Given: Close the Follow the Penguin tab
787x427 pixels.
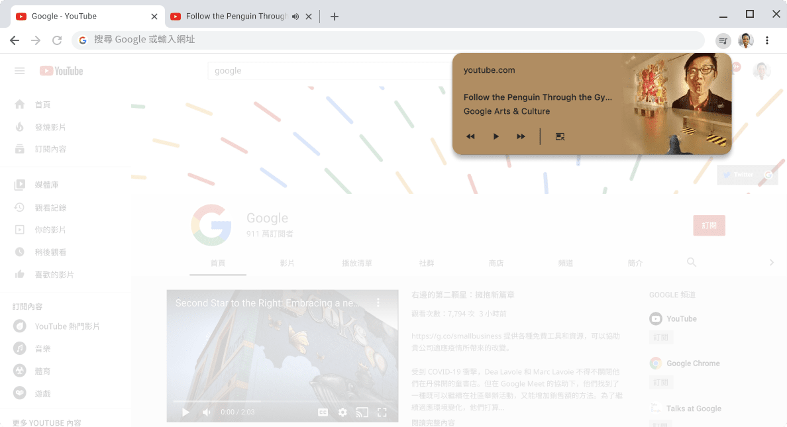Looking at the screenshot, I should pyautogui.click(x=309, y=17).
